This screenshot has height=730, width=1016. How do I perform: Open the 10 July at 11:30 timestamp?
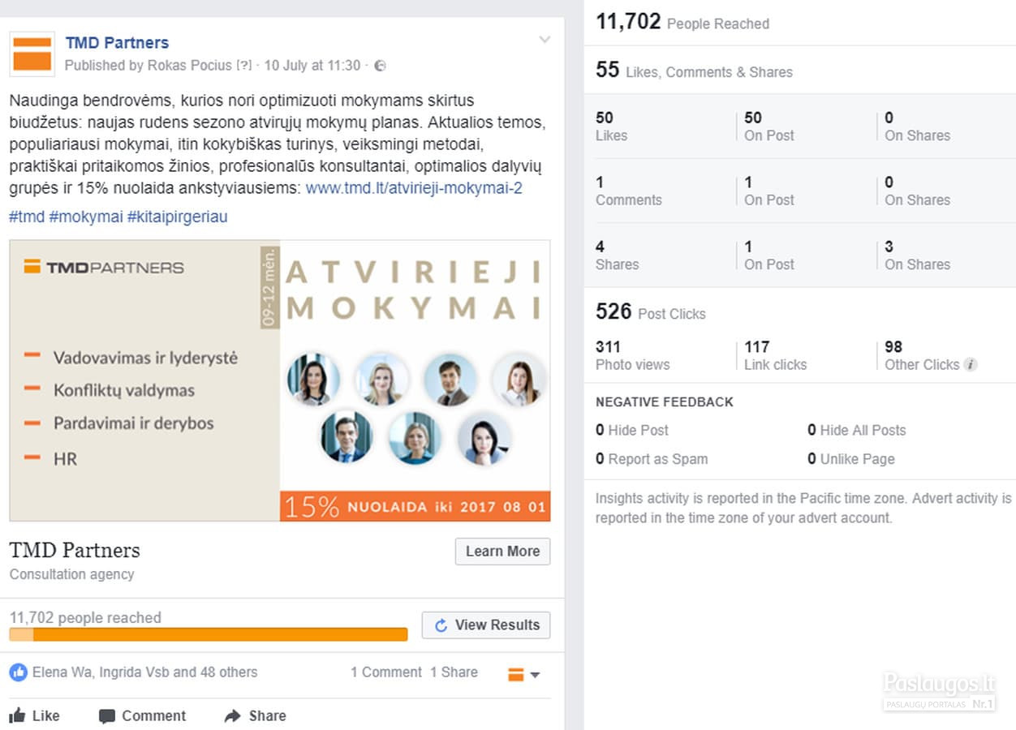[x=312, y=66]
